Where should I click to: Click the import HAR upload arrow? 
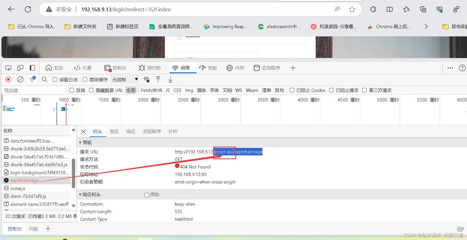click(158, 79)
